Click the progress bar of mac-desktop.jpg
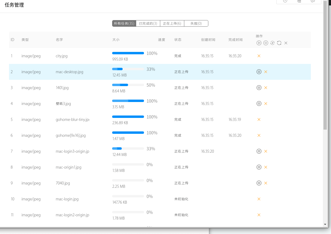 [128, 69]
